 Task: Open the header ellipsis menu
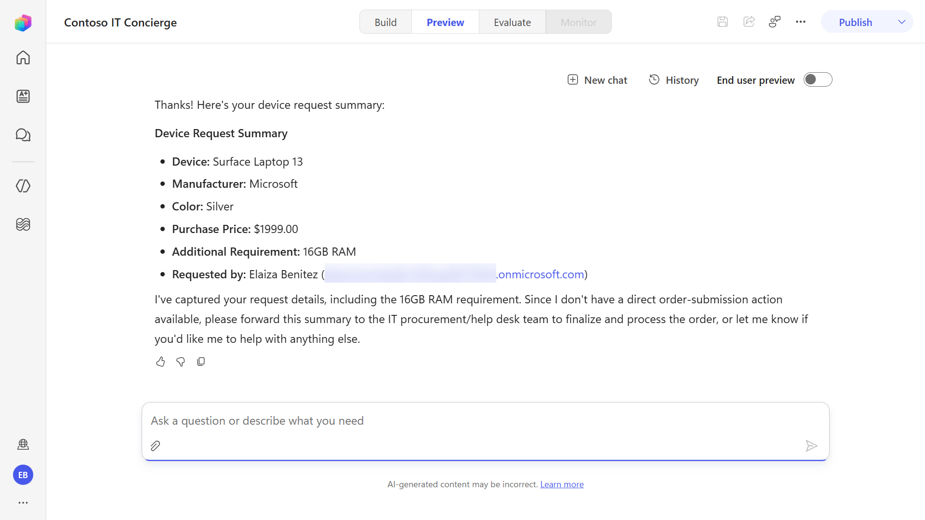coord(801,22)
